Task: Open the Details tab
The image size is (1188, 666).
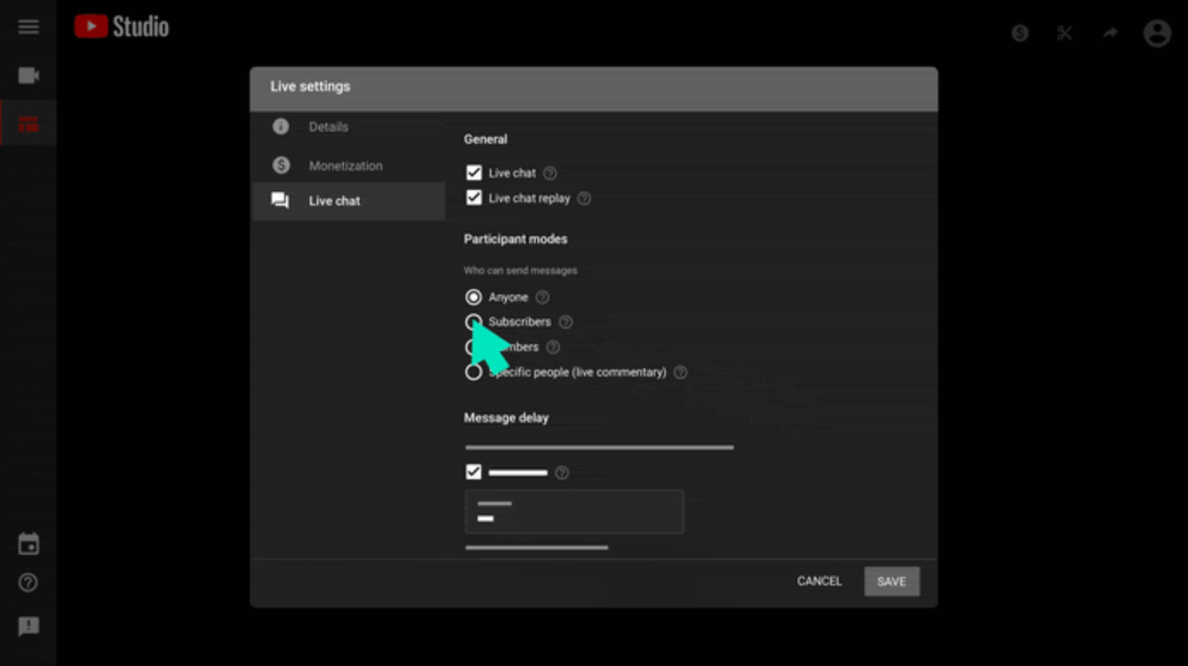Action: pyautogui.click(x=348, y=127)
